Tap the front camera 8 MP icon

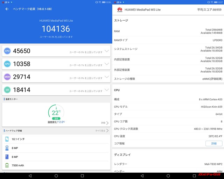(7, 148)
